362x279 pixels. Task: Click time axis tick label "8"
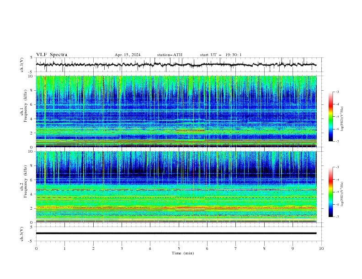coord(264,248)
